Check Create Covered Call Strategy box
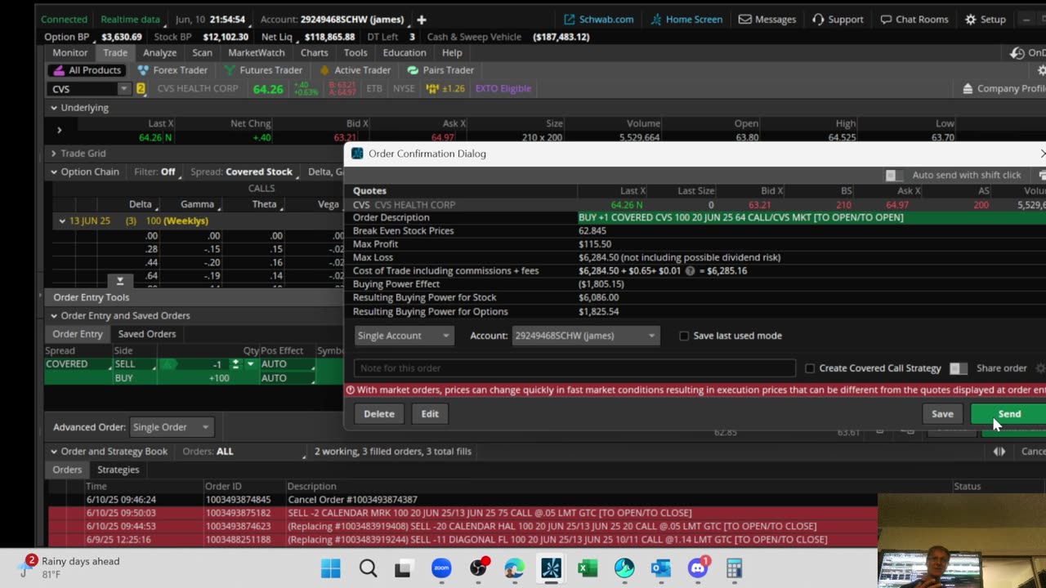The width and height of the screenshot is (1046, 588). tap(810, 368)
